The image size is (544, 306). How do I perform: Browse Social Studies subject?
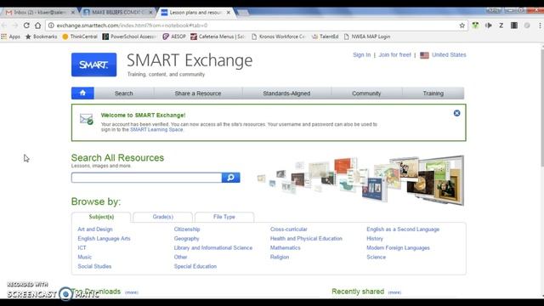[x=94, y=266]
